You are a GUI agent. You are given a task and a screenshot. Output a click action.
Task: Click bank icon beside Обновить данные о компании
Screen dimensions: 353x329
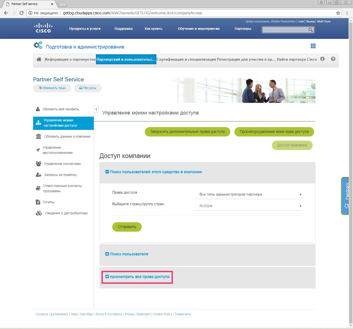[39, 137]
